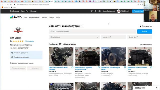The width and height of the screenshot is (160, 90).
Task: Open messages chat bubble icon
Action: [x=99, y=11]
